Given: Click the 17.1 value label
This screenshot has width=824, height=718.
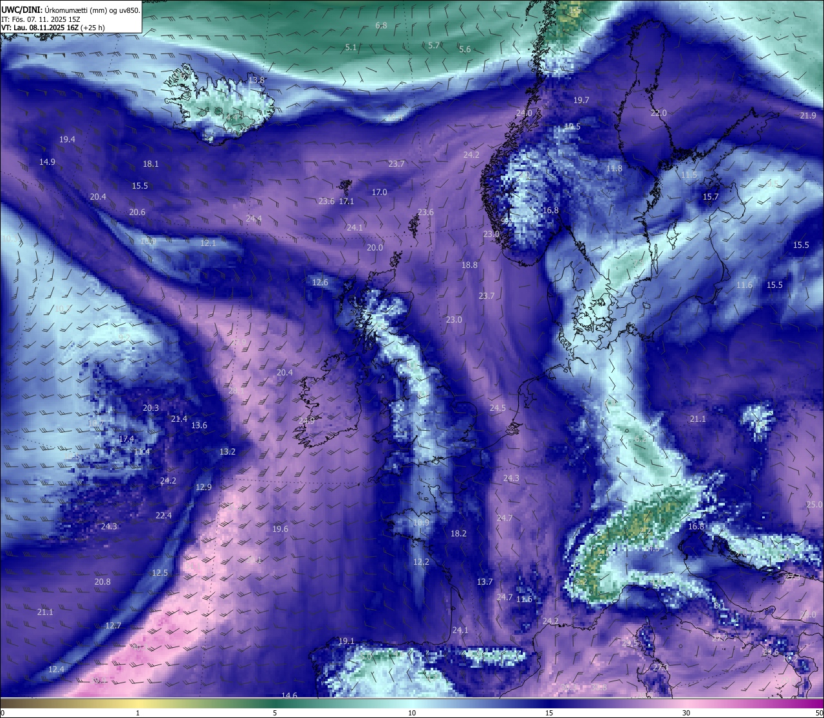Looking at the screenshot, I should pyautogui.click(x=346, y=202).
